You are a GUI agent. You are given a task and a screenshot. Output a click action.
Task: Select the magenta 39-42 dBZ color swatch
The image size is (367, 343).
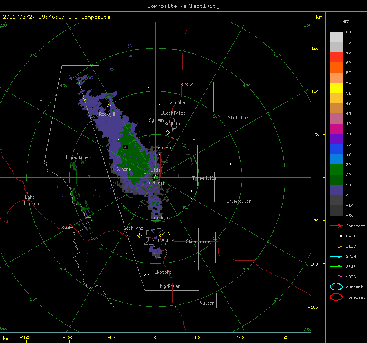pyautogui.click(x=336, y=129)
